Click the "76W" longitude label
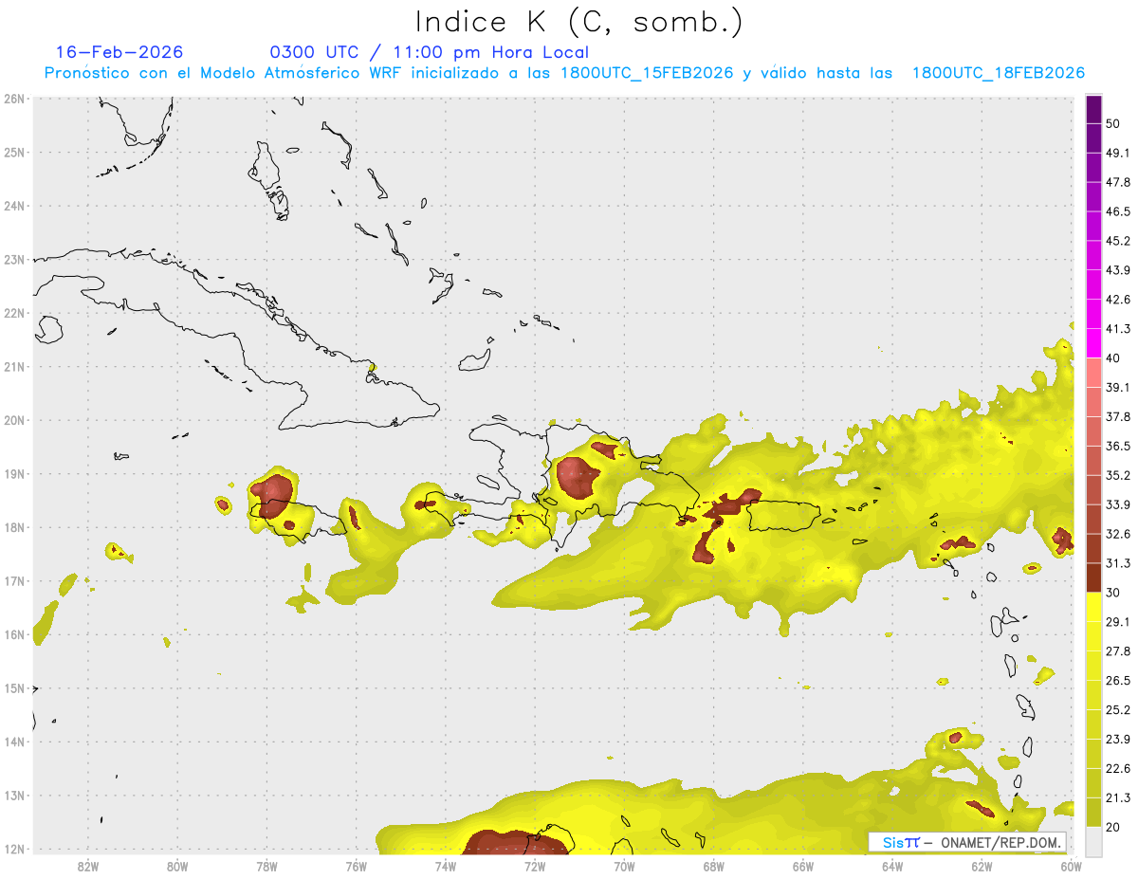 click(x=356, y=866)
